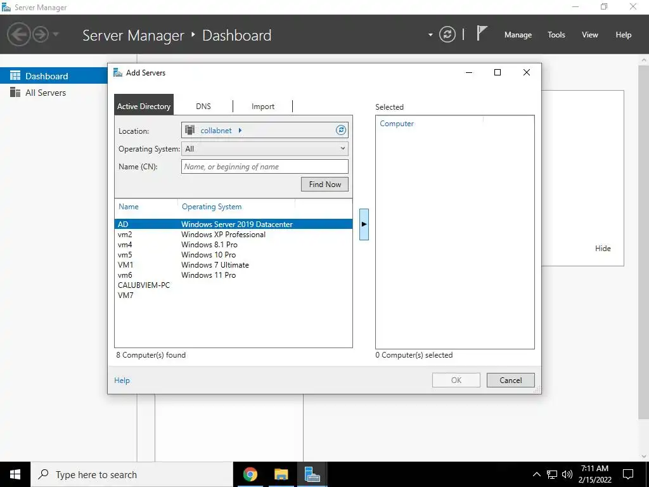Click the collabnet location link

216,131
